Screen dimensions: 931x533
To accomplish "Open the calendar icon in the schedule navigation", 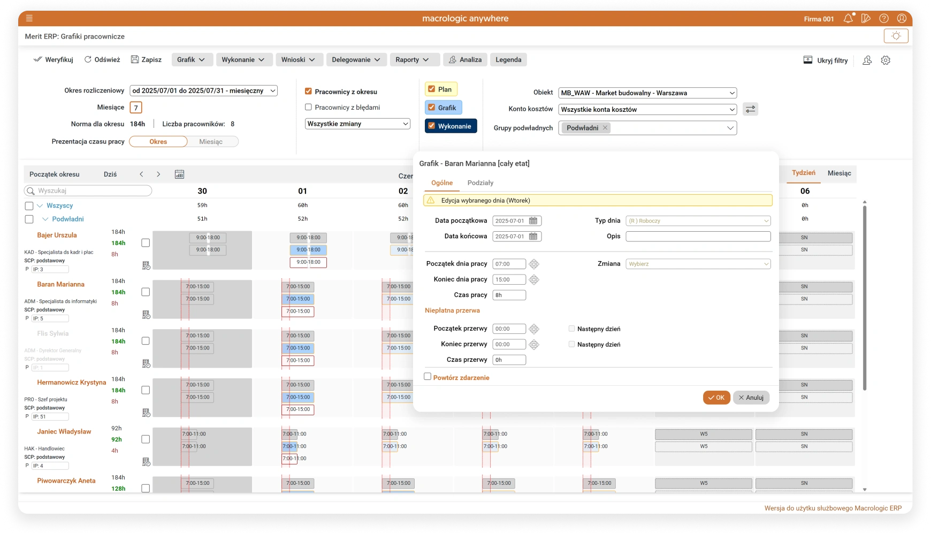I will coord(179,174).
